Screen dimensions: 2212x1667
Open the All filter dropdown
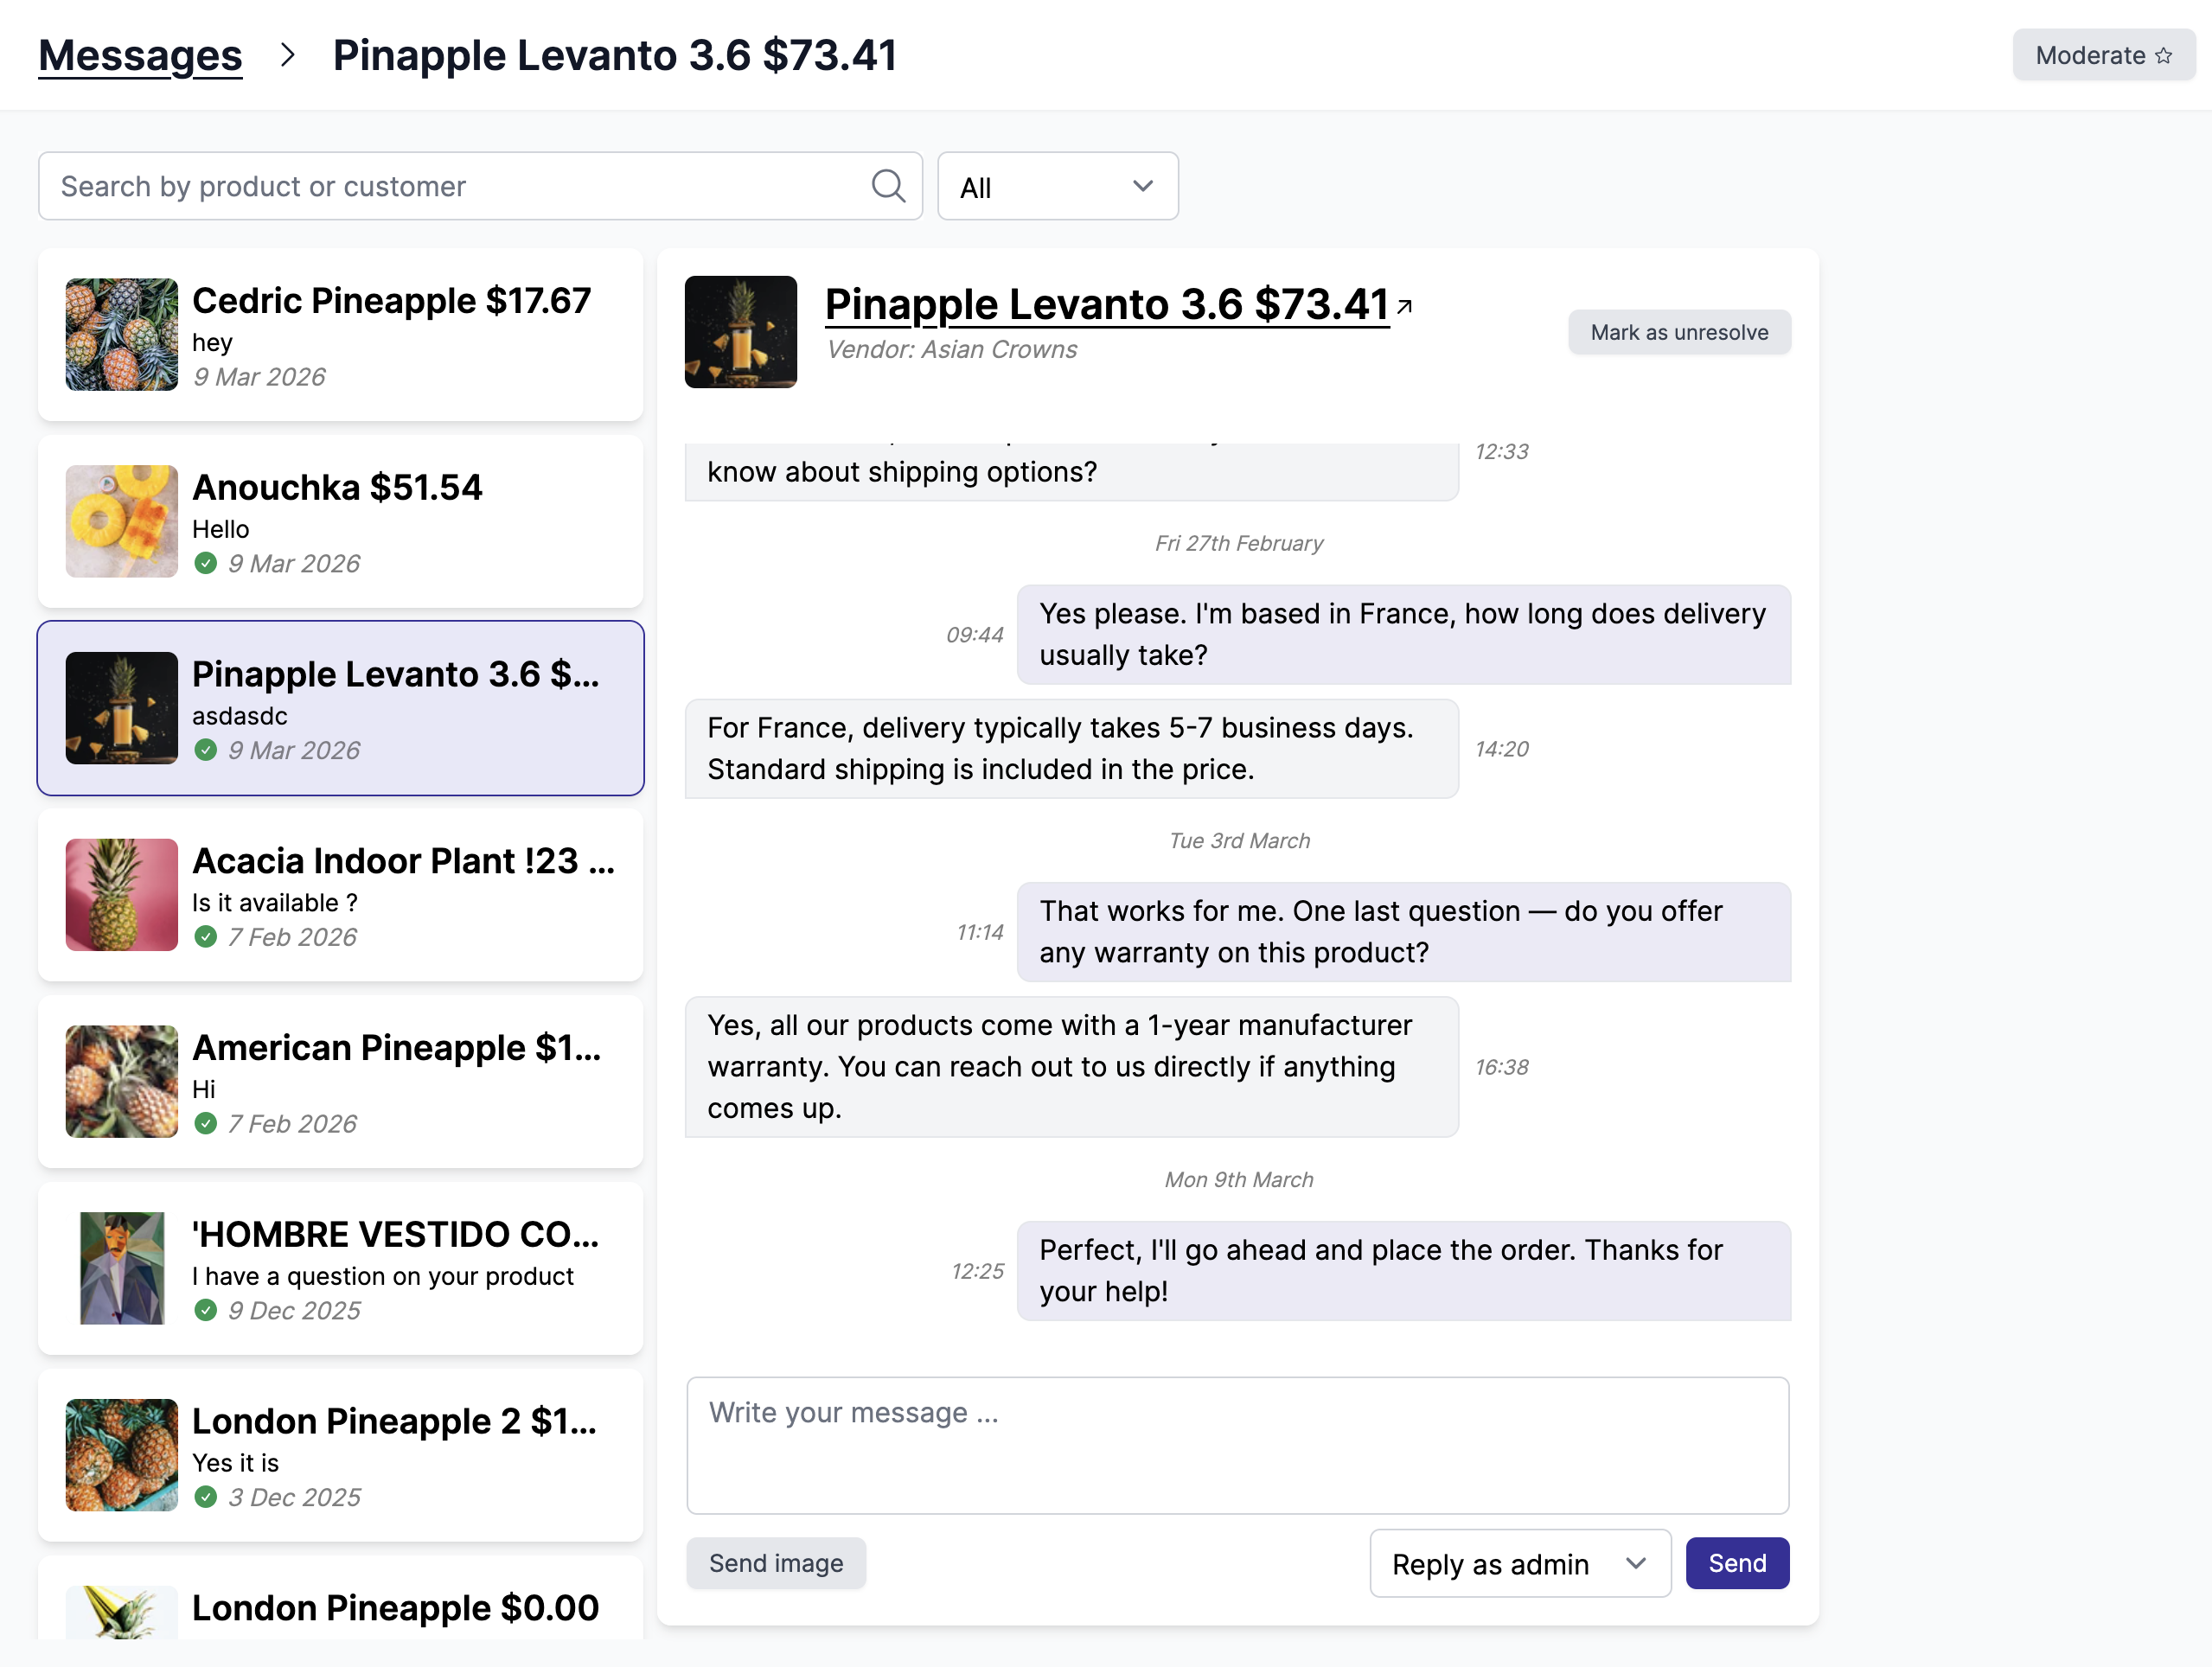[1057, 186]
